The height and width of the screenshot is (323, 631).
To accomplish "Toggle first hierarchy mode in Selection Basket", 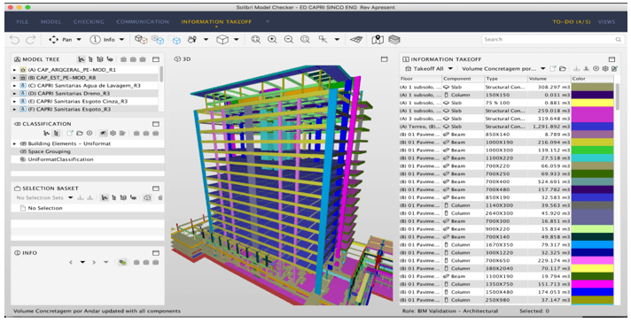I will (x=105, y=197).
